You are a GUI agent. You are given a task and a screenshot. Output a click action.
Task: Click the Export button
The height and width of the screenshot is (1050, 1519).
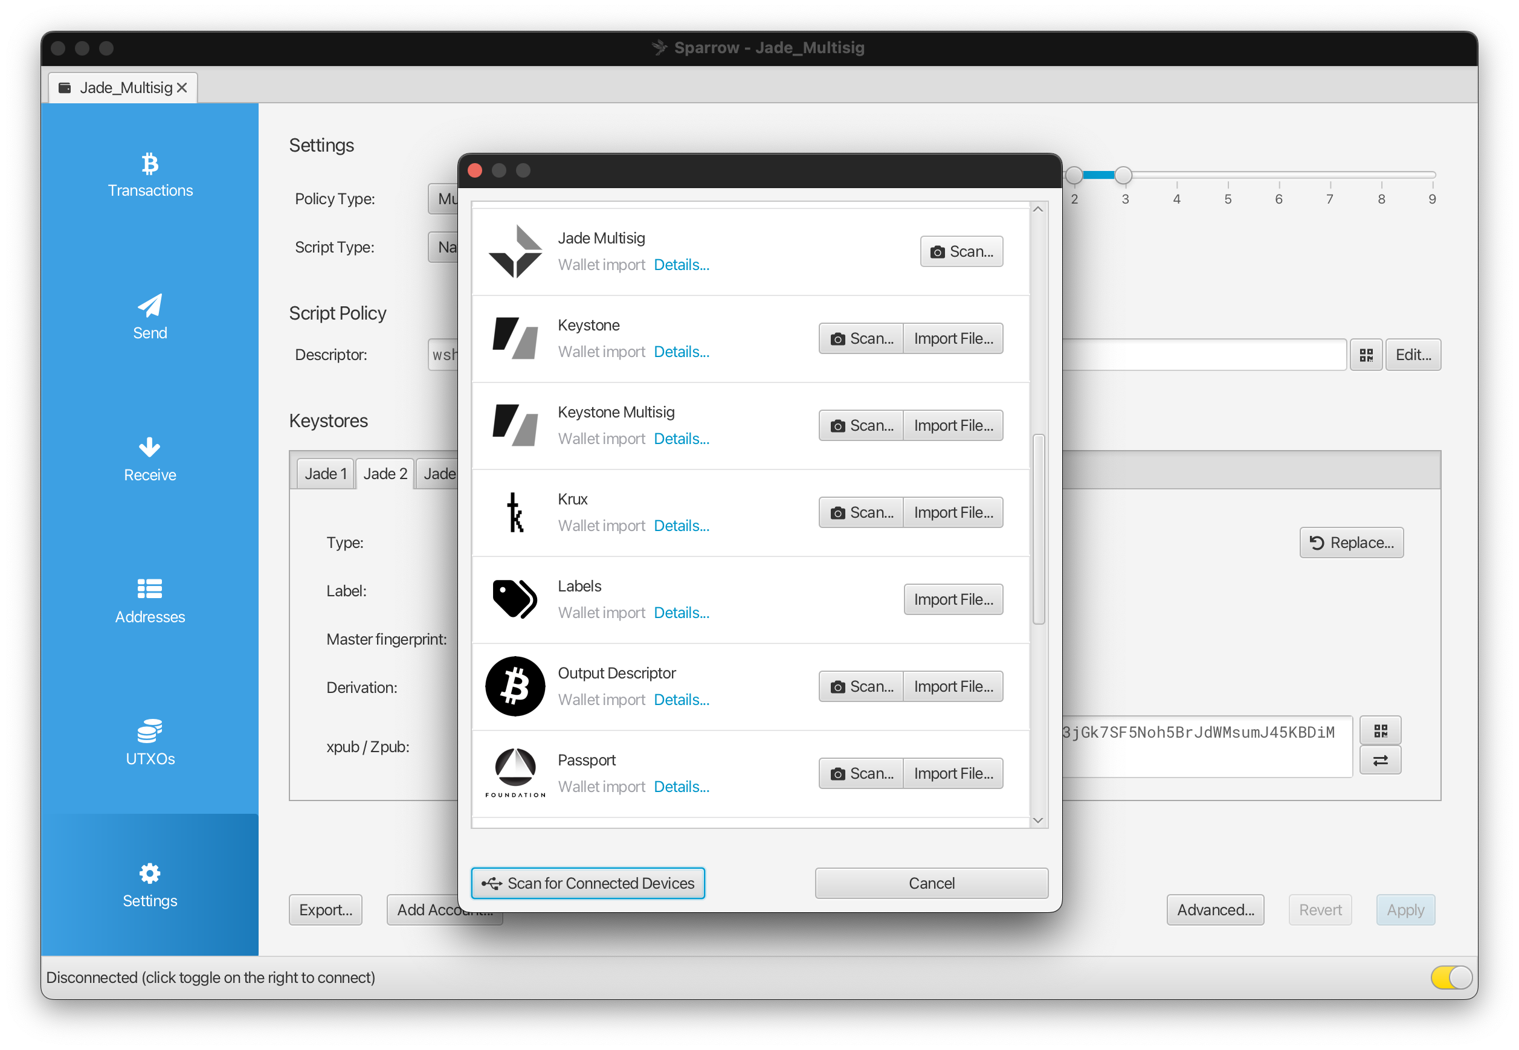pos(326,910)
